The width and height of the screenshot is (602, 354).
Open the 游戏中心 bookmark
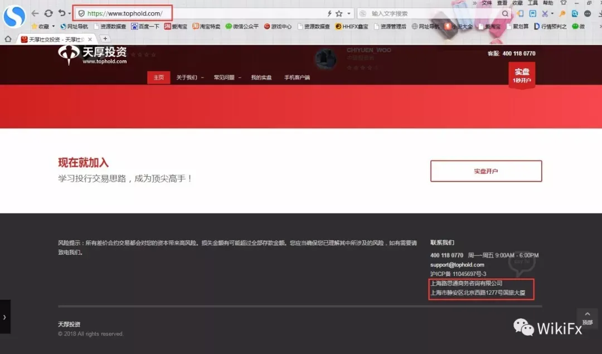point(278,27)
